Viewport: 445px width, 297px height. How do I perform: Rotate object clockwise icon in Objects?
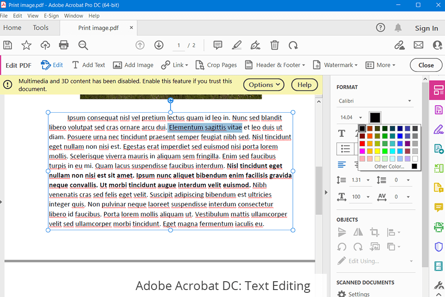click(x=358, y=247)
